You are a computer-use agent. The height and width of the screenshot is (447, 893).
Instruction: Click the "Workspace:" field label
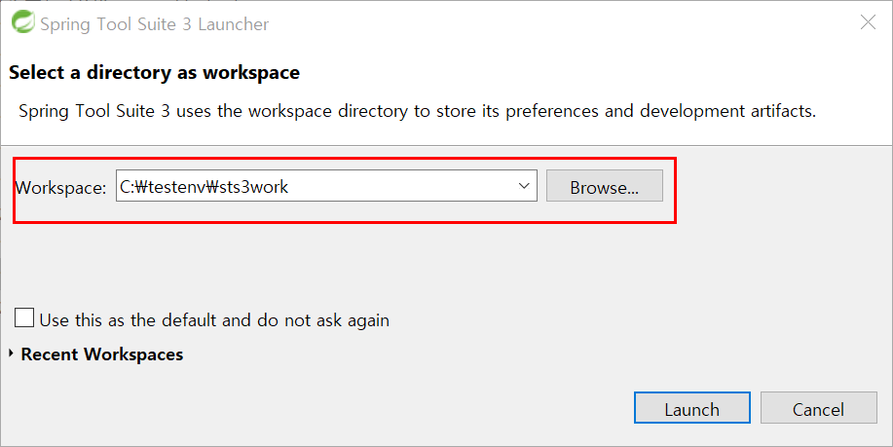click(x=60, y=188)
